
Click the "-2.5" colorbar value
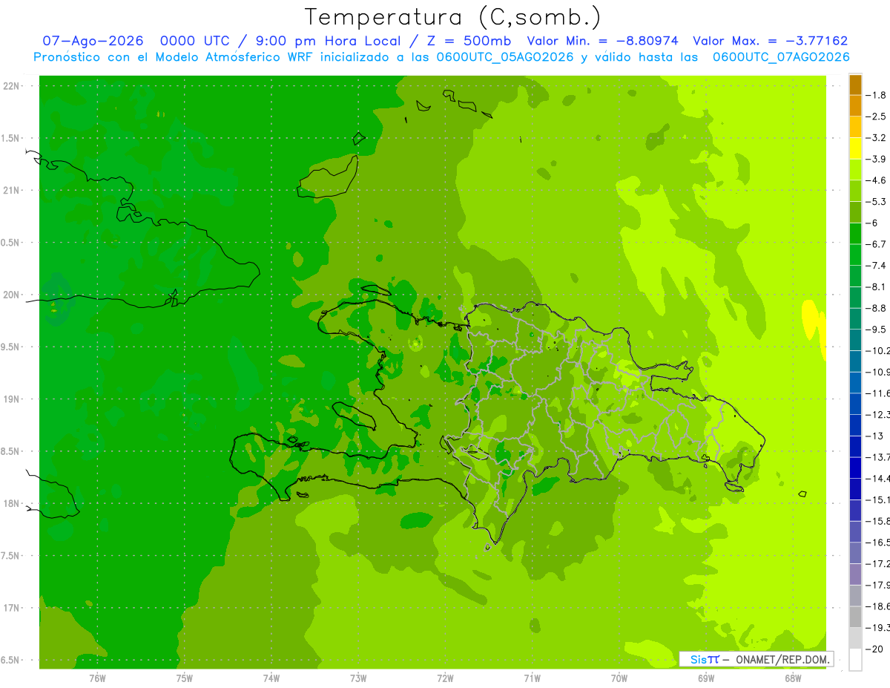877,117
